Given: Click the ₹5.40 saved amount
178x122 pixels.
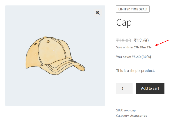Looking at the screenshot, I should tap(136, 57).
